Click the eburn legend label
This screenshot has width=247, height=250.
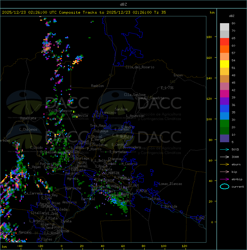coord(236,164)
